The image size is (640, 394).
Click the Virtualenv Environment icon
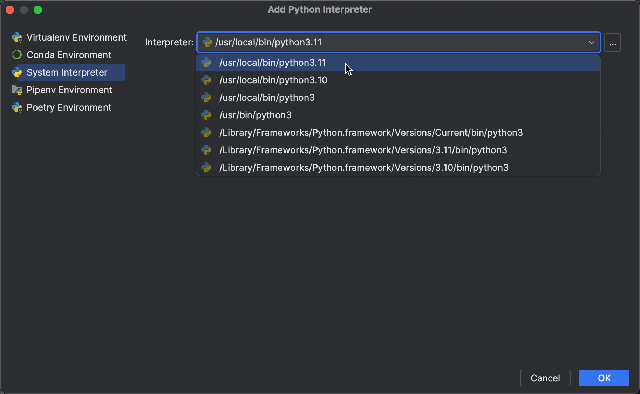tap(17, 37)
